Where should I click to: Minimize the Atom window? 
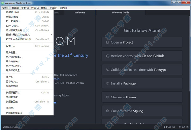tap(174, 2)
